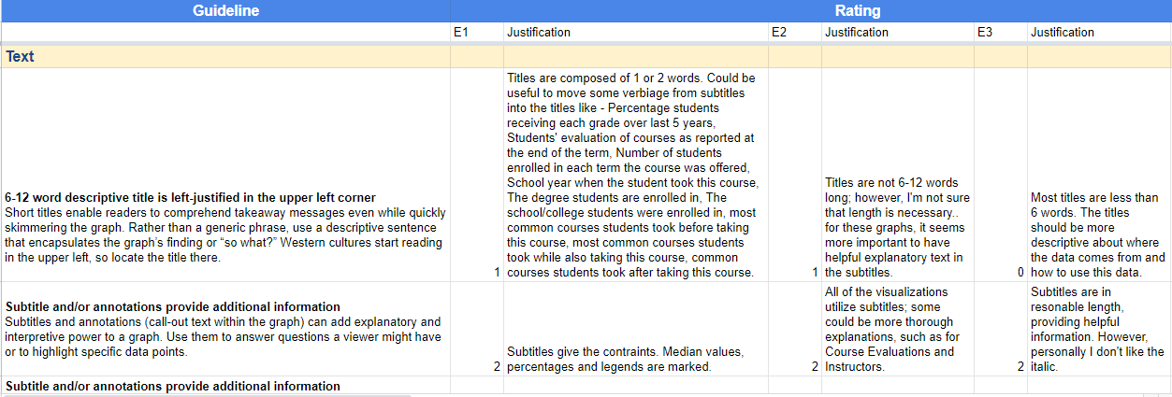Click E1 justification 'Subtitles give the contraints'
This screenshot has width=1172, height=397.
pos(634,359)
